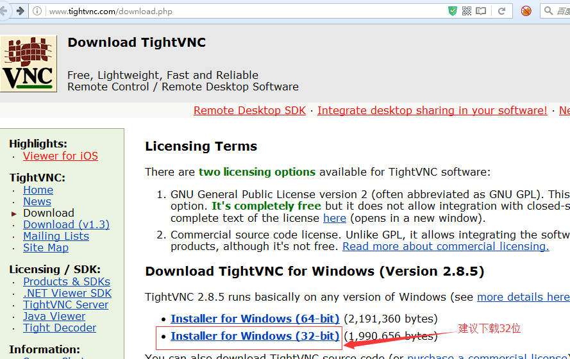Click the GPL license 'here' link

335,218
